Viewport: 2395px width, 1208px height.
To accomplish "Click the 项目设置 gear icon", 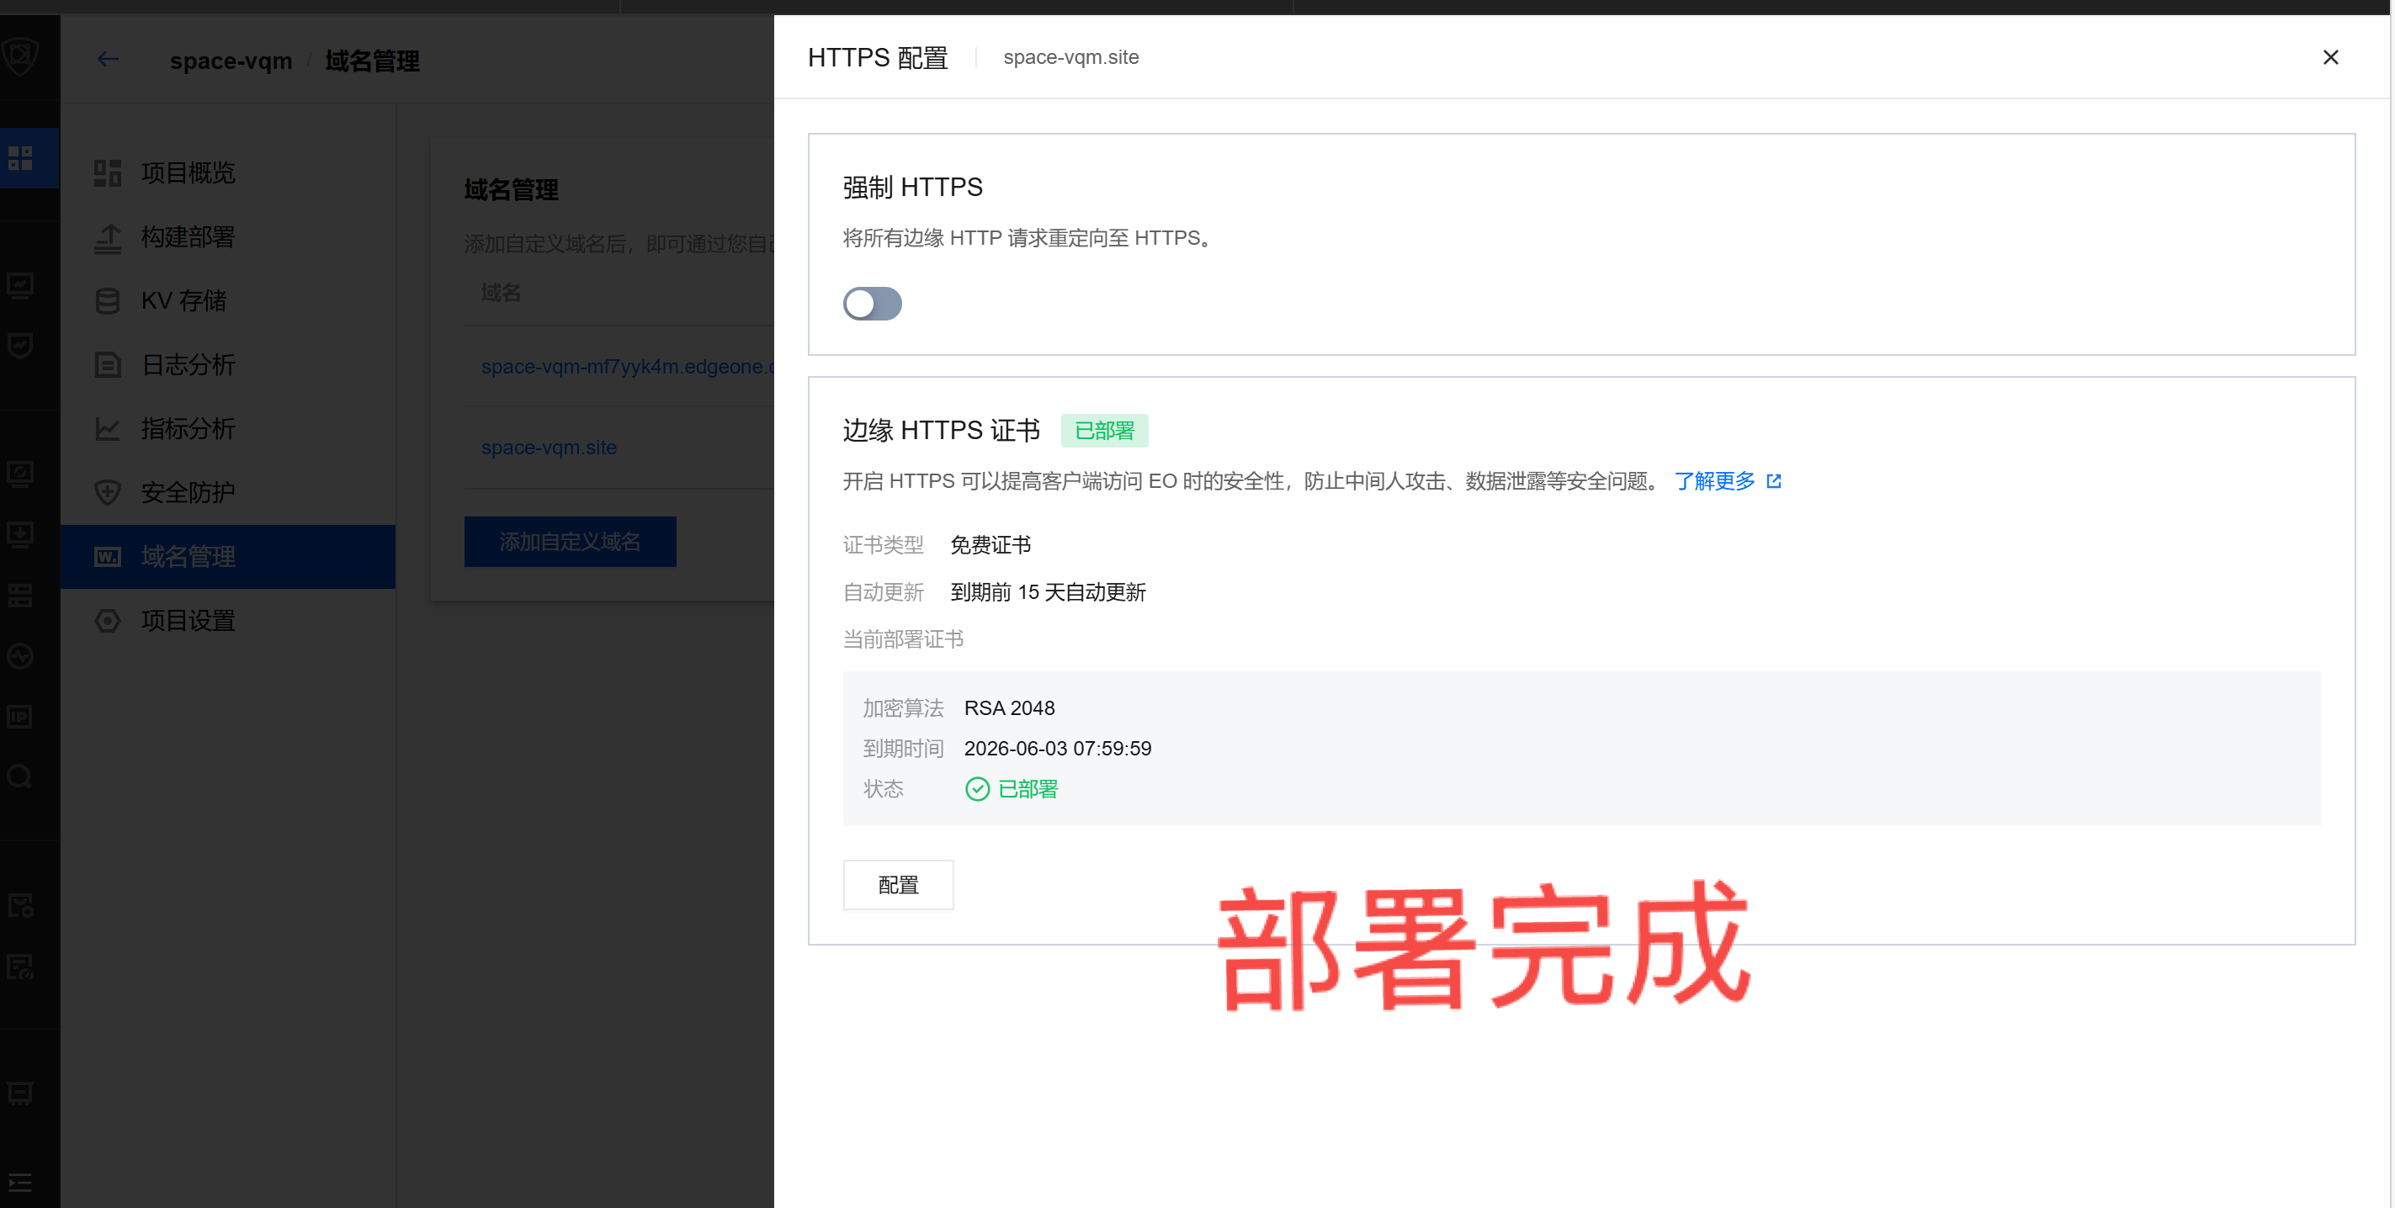I will [108, 621].
